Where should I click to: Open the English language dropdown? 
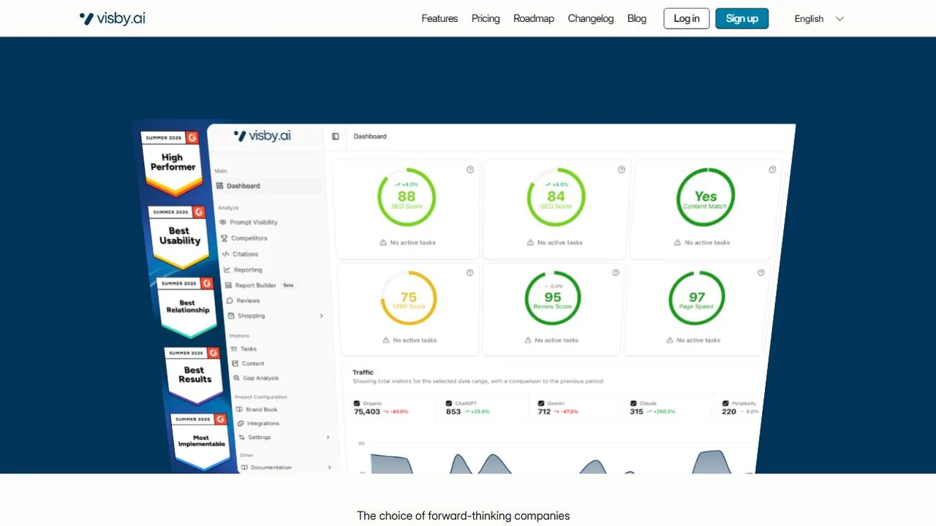click(x=819, y=18)
